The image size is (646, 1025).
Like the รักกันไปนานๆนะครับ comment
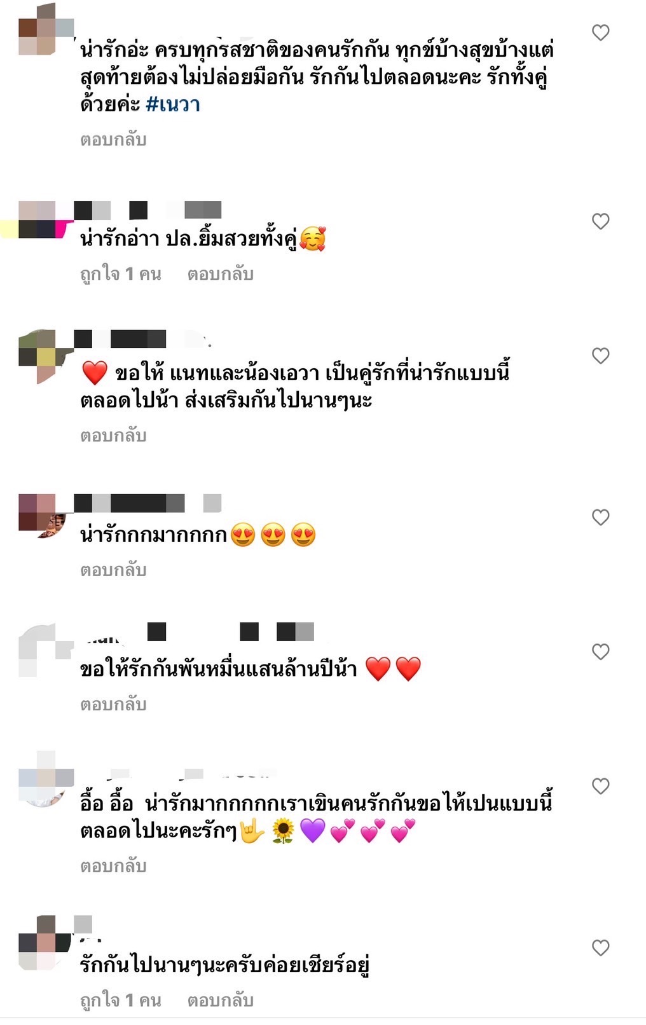point(601,947)
